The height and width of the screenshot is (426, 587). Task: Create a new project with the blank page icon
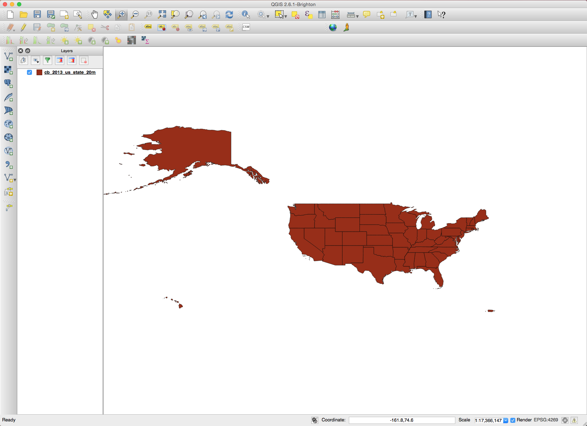(10, 15)
